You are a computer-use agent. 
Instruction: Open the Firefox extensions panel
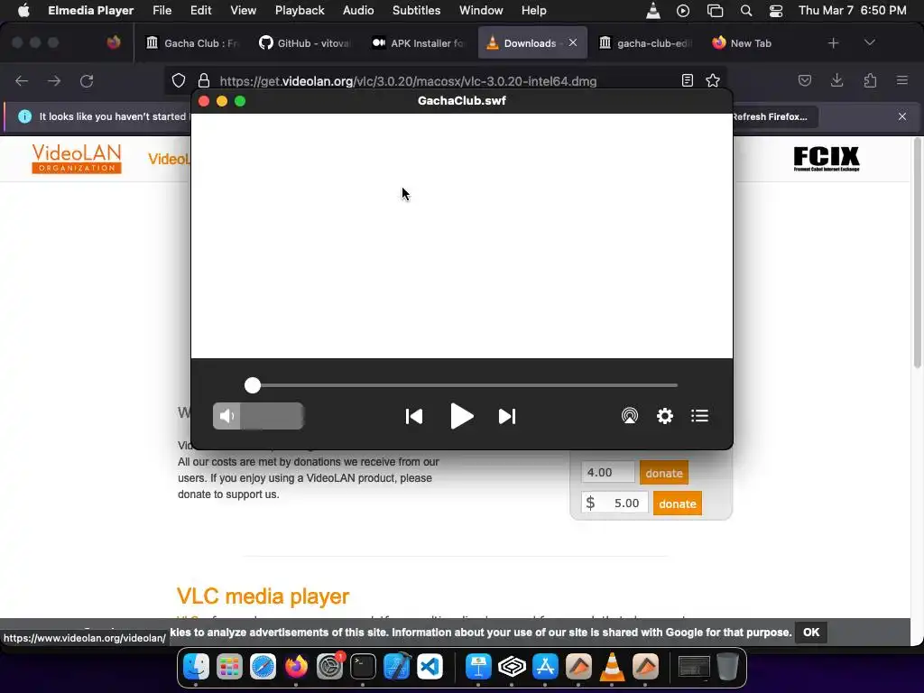tap(870, 80)
